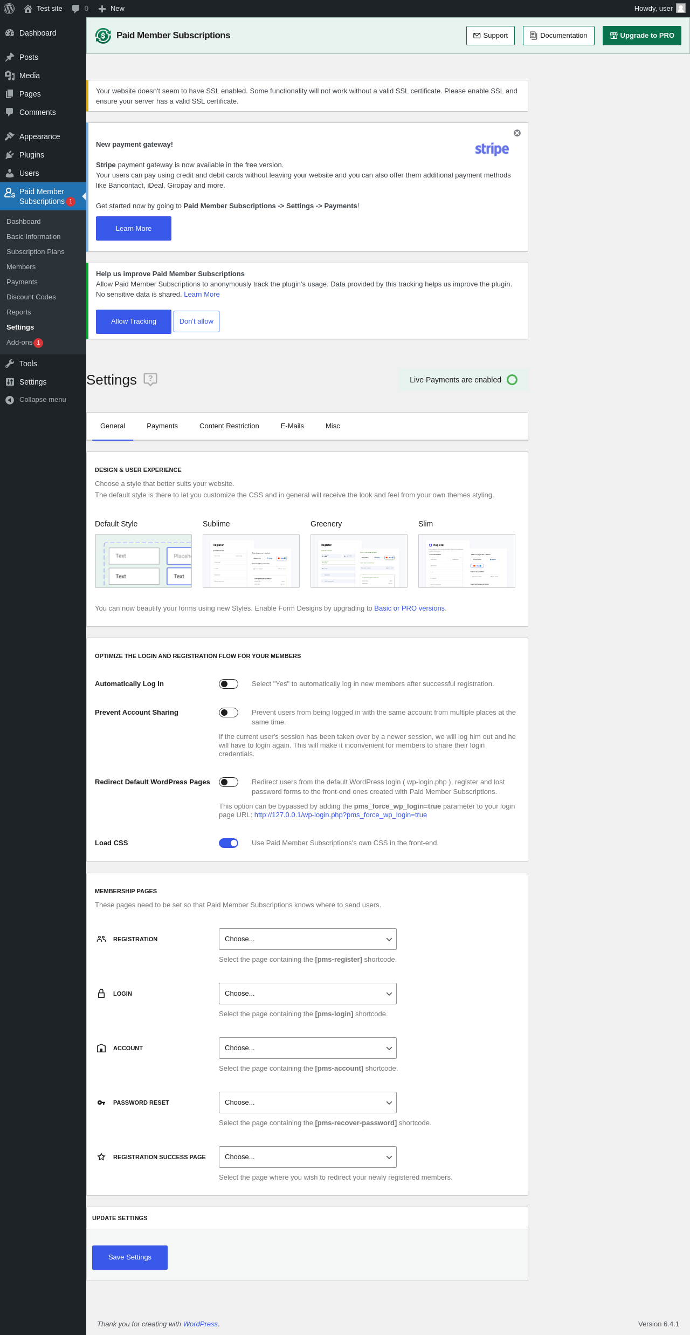Image resolution: width=690 pixels, height=1335 pixels.
Task: Switch to the General tab
Action: (113, 426)
